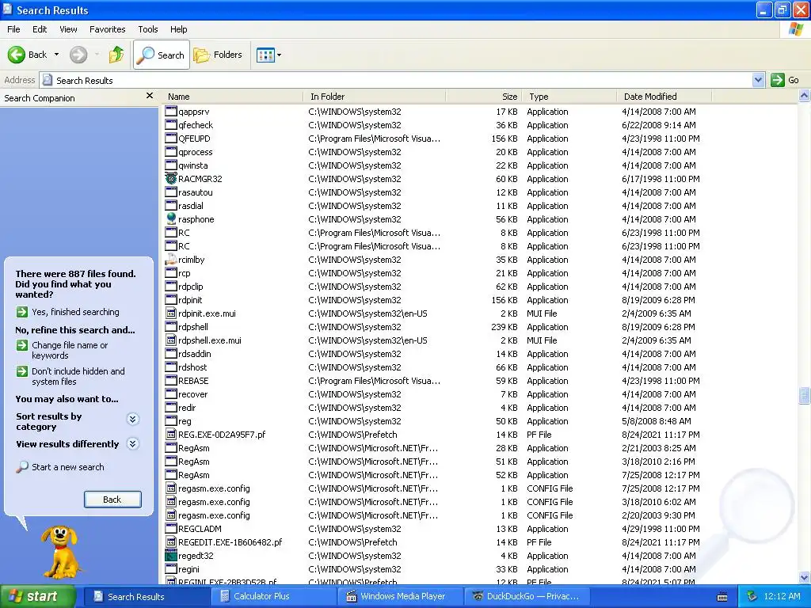The width and height of the screenshot is (811, 608).
Task: Click the scroll up arrow of results list
Action: tap(805, 96)
